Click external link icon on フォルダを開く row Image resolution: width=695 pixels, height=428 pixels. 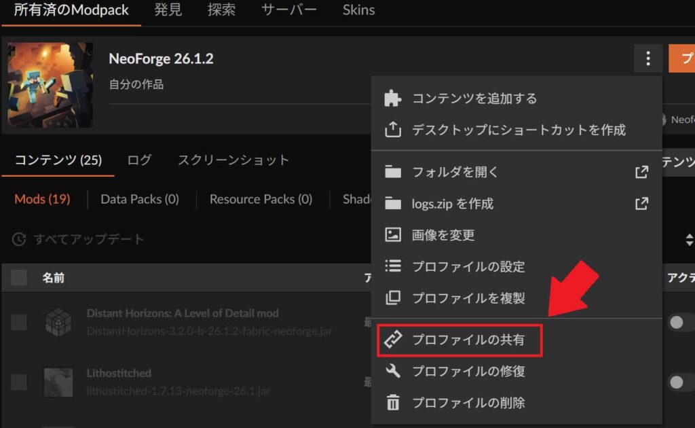click(x=641, y=172)
